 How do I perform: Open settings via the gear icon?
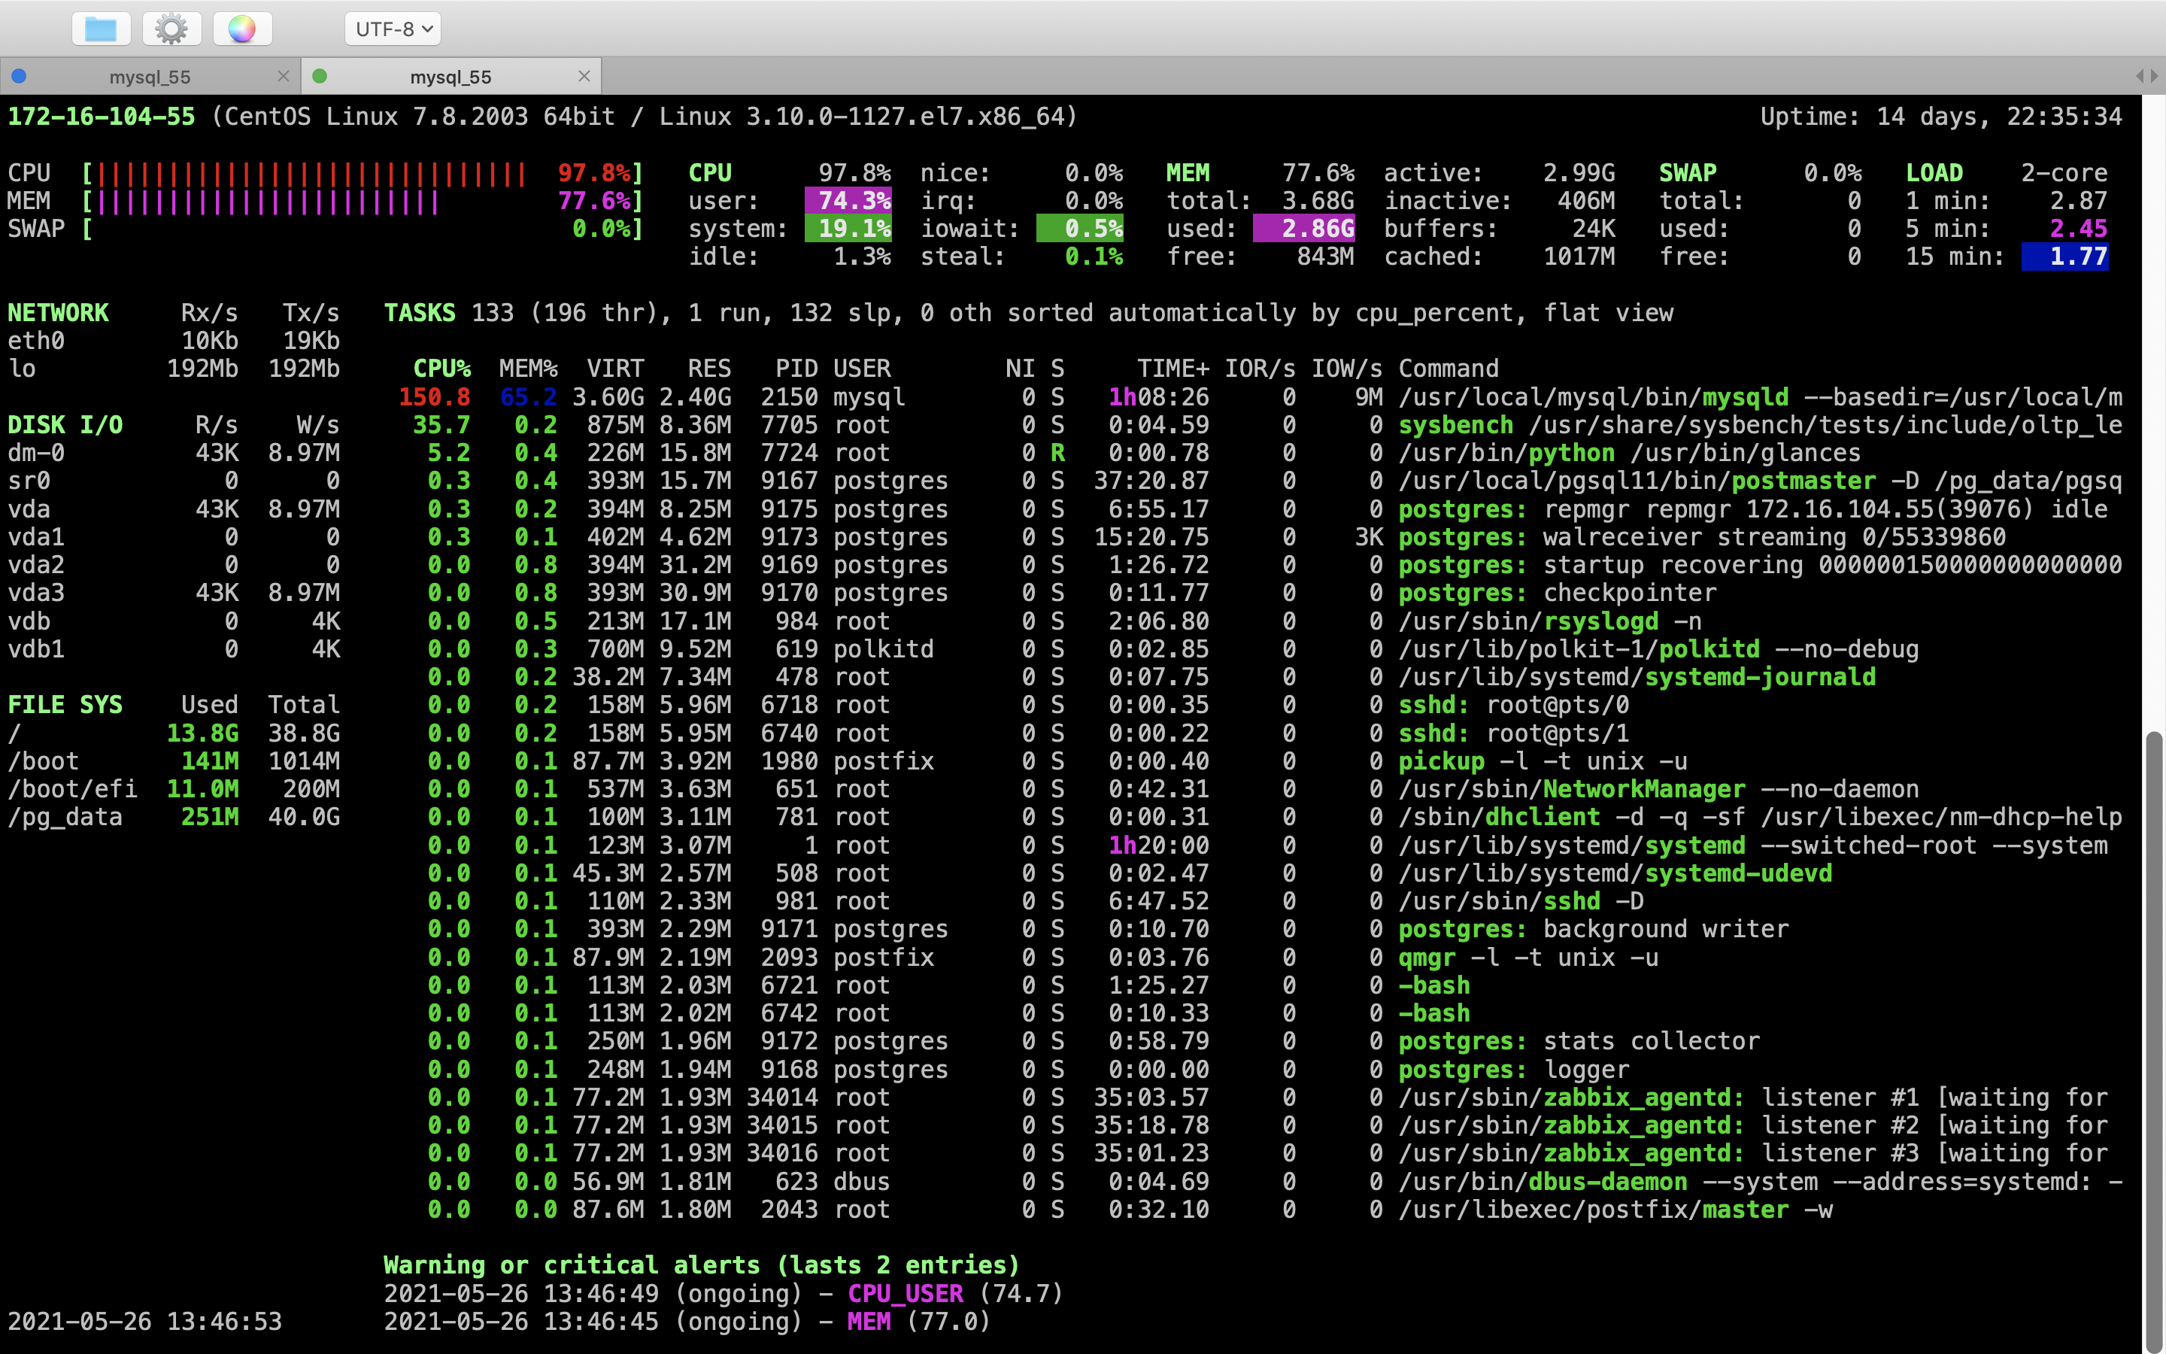171,29
